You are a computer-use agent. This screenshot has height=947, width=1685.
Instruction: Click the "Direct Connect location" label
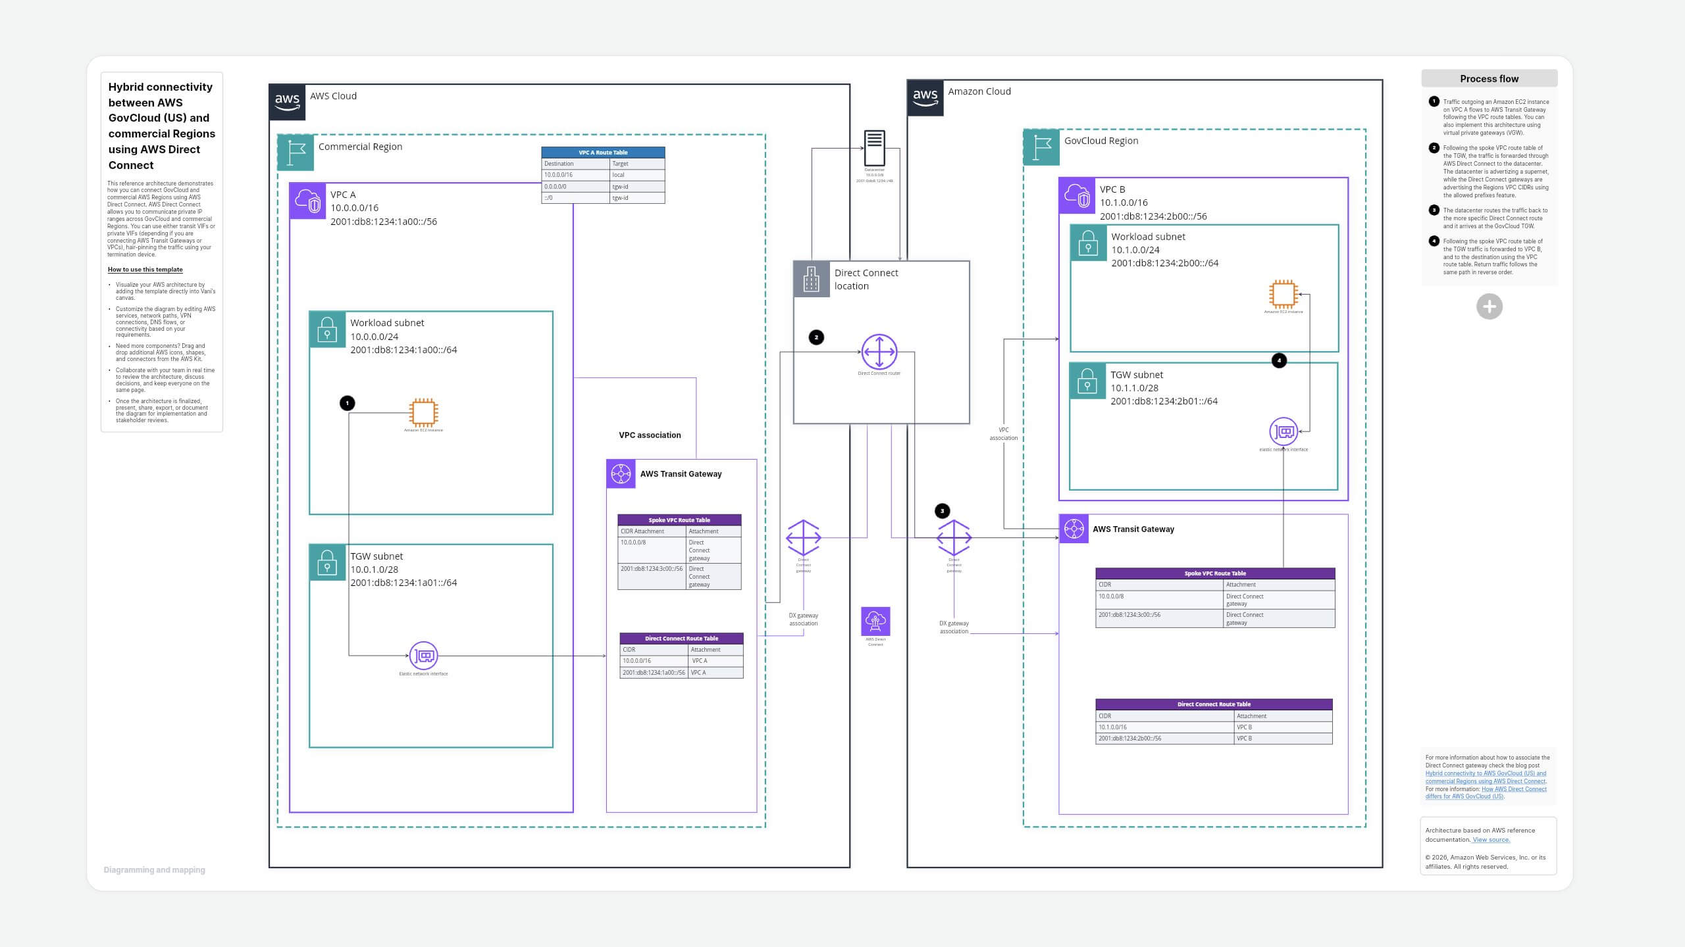[x=866, y=279]
